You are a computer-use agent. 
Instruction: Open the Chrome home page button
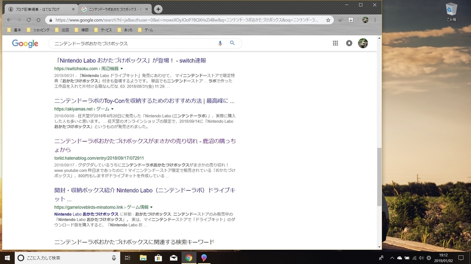(x=39, y=20)
